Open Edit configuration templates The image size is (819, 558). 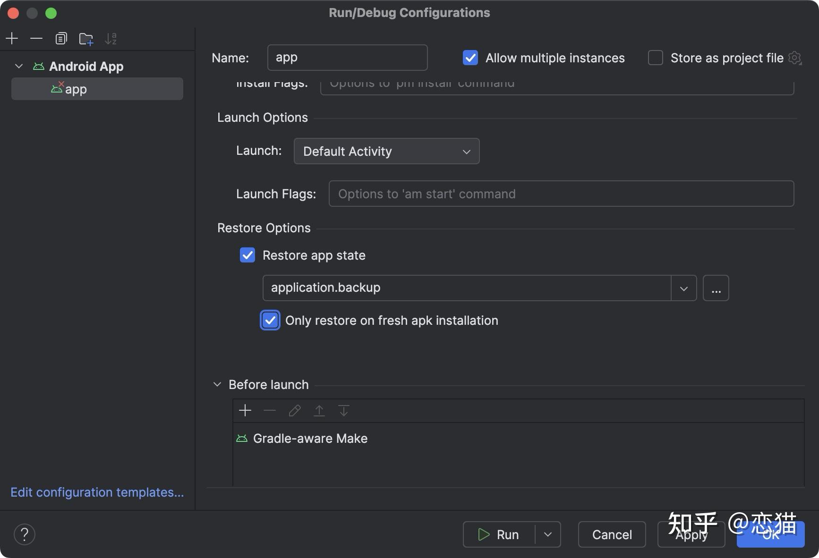[x=97, y=492]
